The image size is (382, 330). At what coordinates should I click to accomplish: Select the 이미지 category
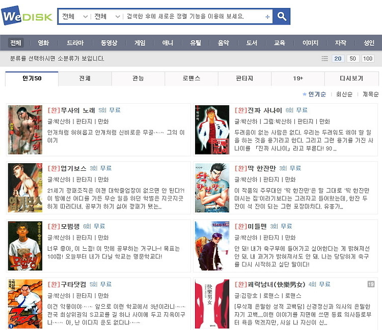310,43
